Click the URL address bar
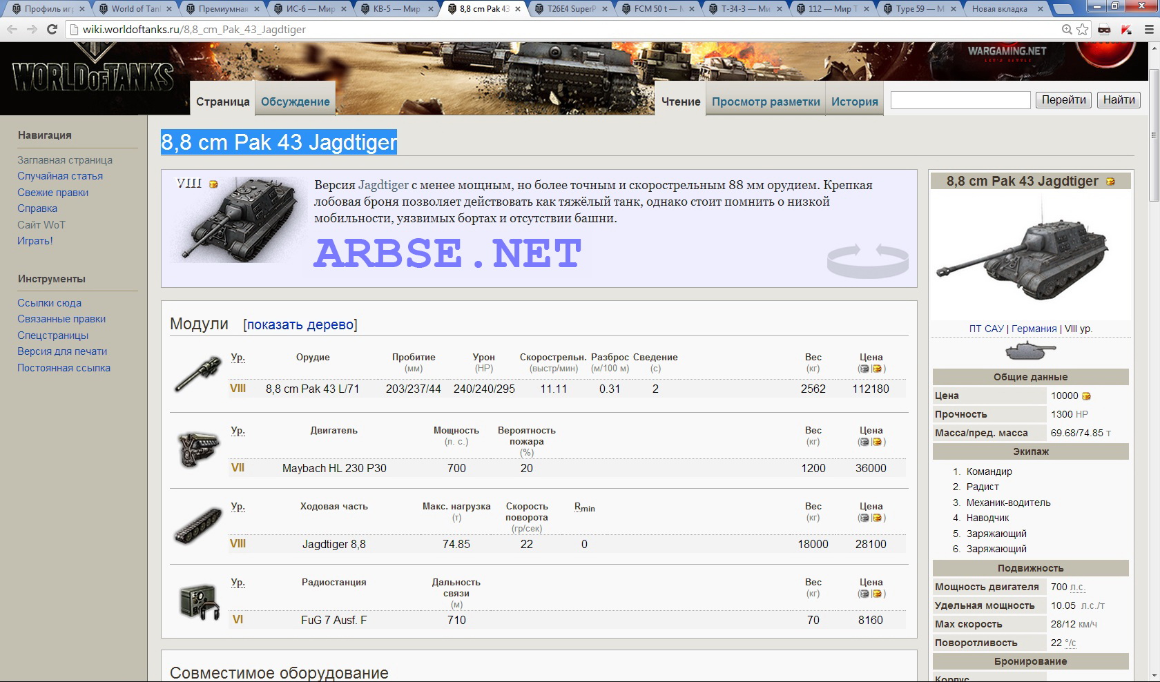Viewport: 1160px width, 682px height. click(x=566, y=30)
